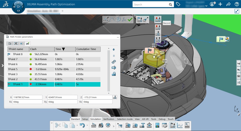This screenshot has height=131, width=241.
Task: Click the reverse order arrows icon in panel
Action: (x=114, y=62)
